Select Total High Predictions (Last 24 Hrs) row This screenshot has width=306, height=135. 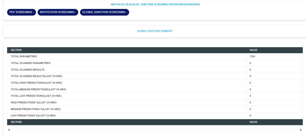point(36,83)
